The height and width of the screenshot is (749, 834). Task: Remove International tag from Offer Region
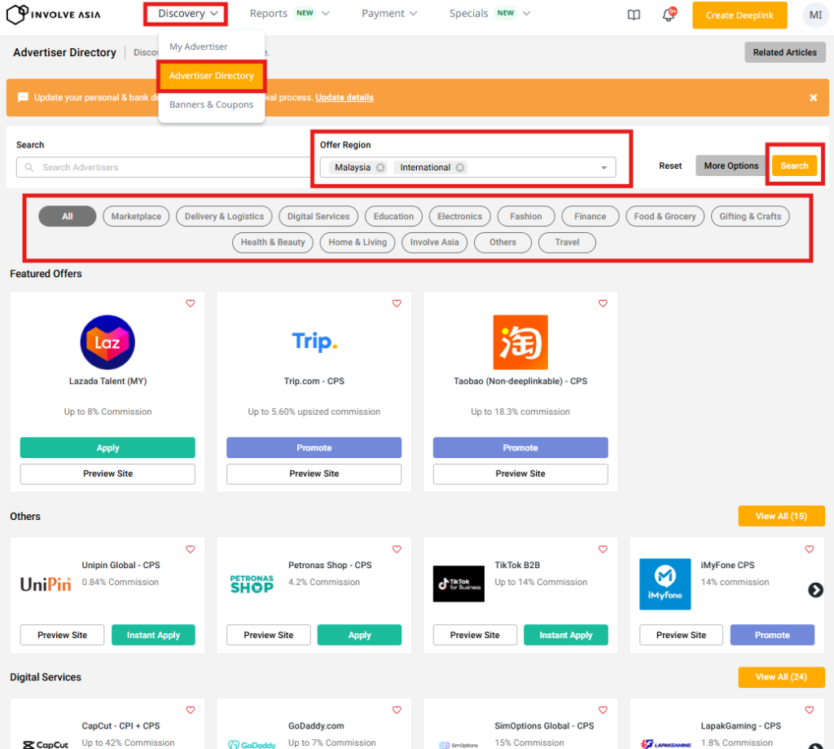[x=460, y=167]
